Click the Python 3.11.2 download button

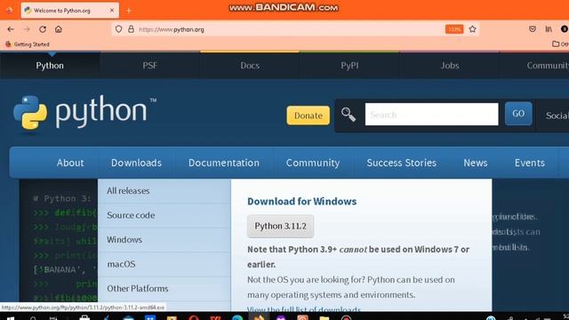[x=281, y=226]
